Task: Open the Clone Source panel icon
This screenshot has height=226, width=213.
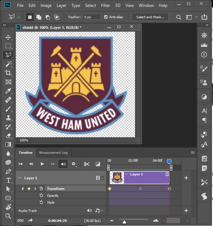Action: (204, 83)
